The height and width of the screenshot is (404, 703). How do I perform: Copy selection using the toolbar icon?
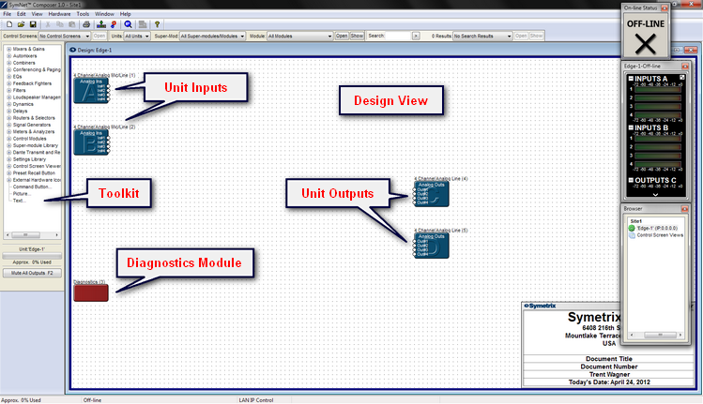click(60, 24)
